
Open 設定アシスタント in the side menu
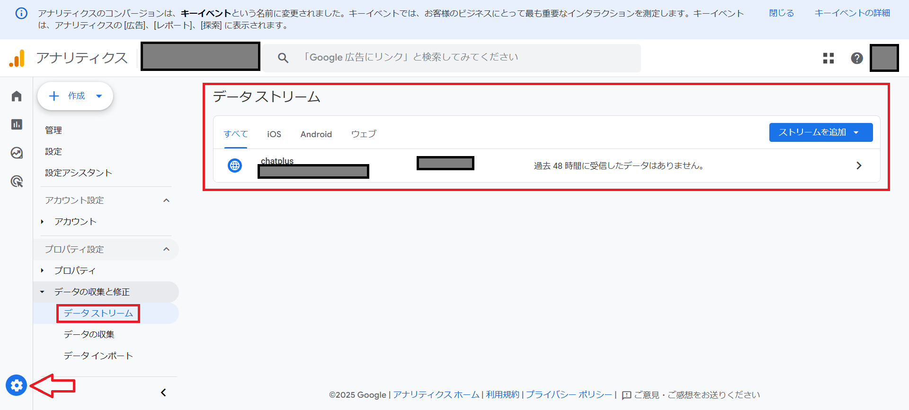(79, 173)
